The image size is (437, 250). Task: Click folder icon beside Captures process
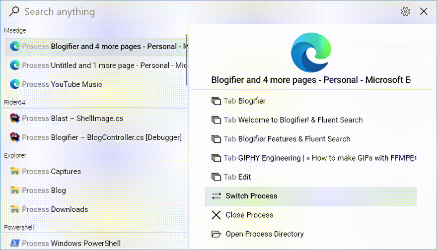(x=15, y=171)
